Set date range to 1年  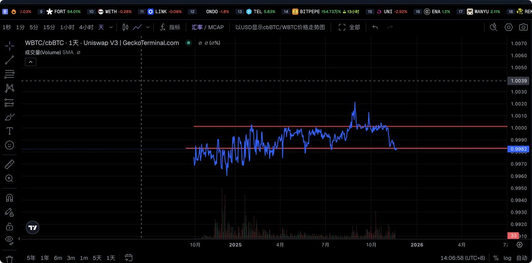coord(45,258)
